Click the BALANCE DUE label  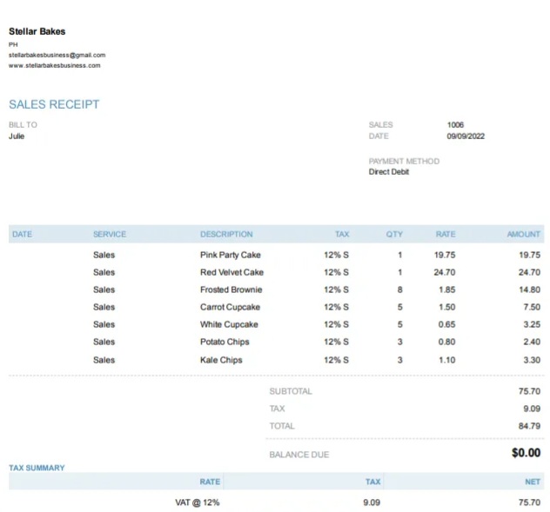[x=298, y=455]
